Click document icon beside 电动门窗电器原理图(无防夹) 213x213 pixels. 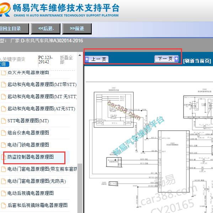coord(4,181)
